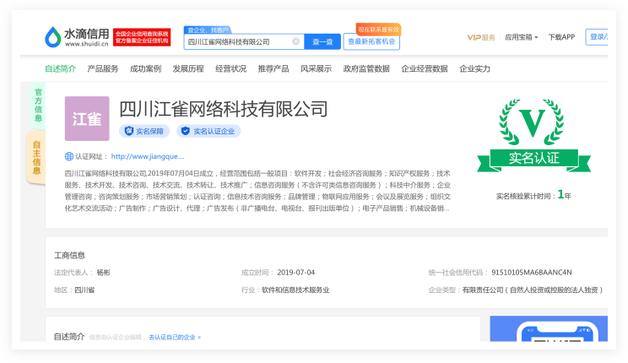The height and width of the screenshot is (363, 628).
Task: Click the VIP服务 icon in header
Action: [x=481, y=37]
